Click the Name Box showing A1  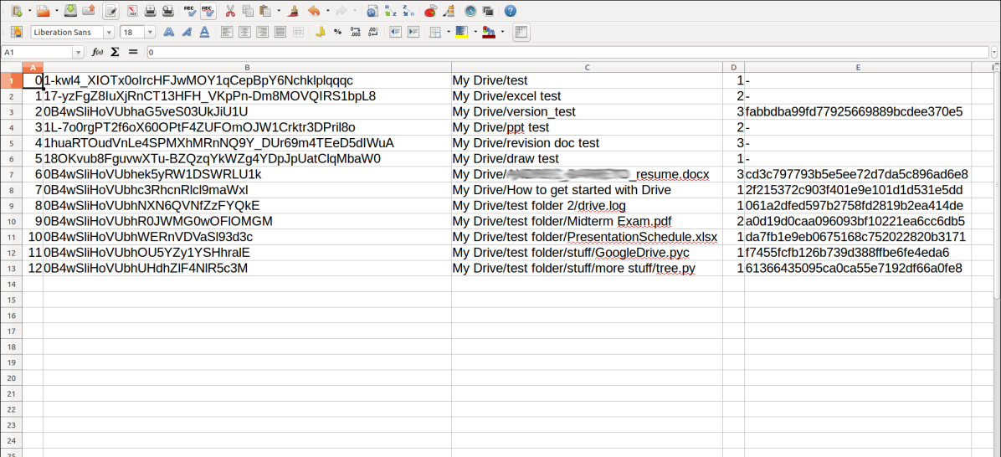38,53
